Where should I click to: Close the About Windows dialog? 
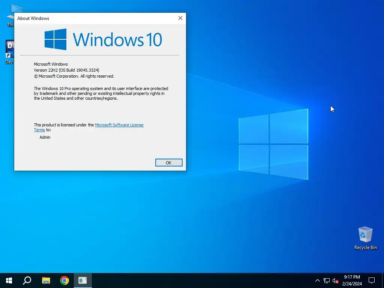pyautogui.click(x=180, y=18)
